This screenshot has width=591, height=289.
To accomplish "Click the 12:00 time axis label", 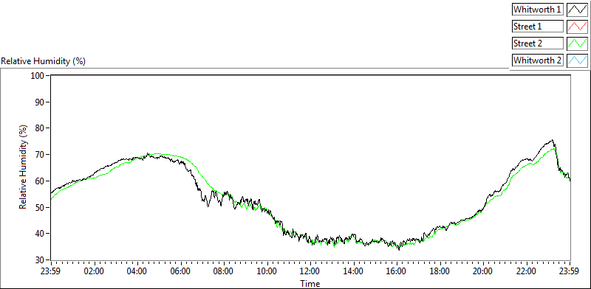I will [x=310, y=271].
